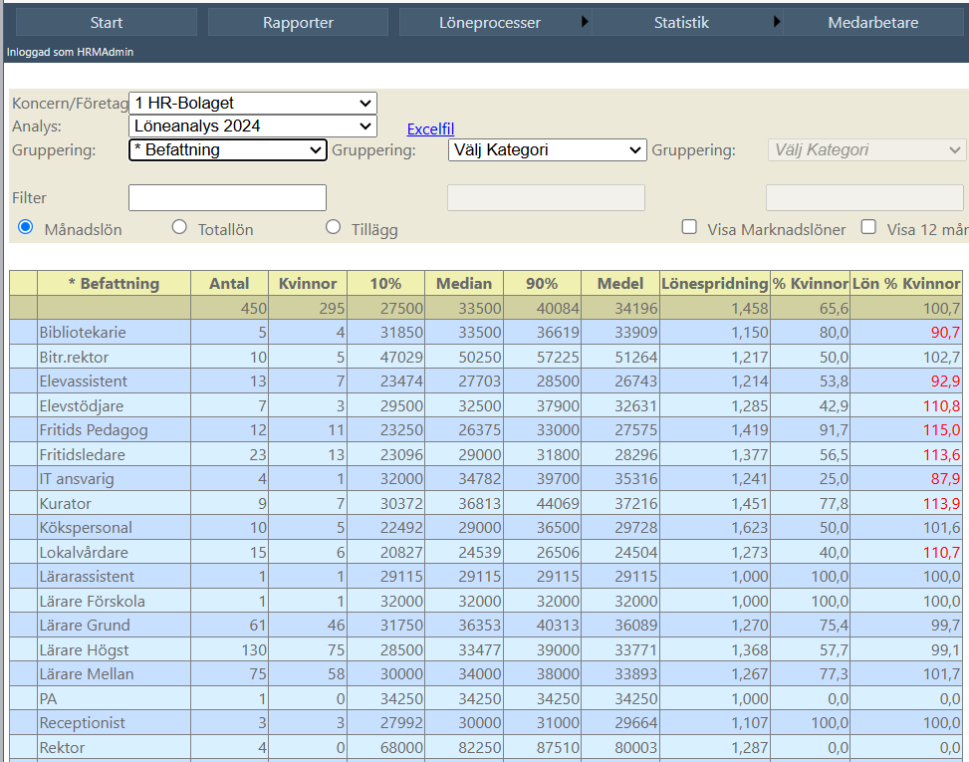The image size is (969, 762).
Task: Select the Kökspersonal row name
Action: coord(86,528)
